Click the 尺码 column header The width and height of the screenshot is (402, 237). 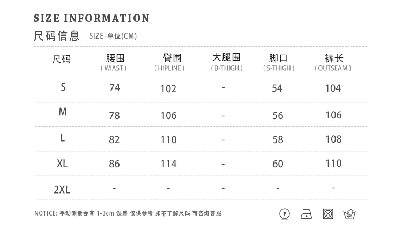(x=62, y=59)
